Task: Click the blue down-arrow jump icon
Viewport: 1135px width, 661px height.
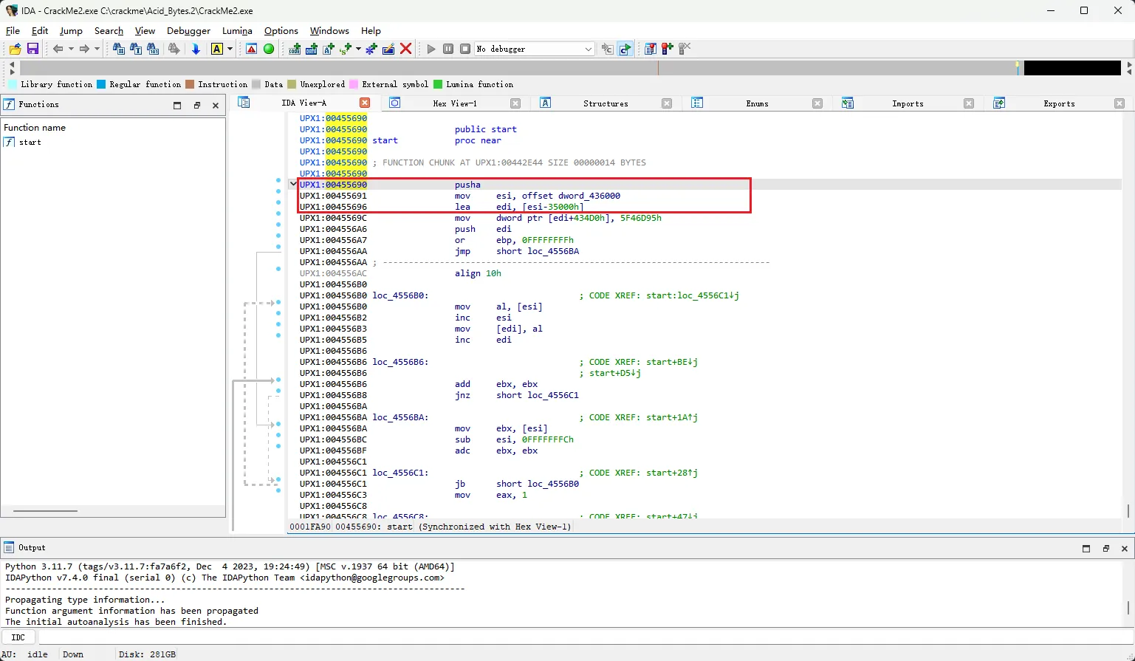Action: click(x=196, y=49)
